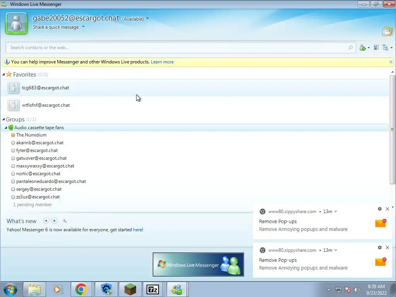Click the first Remove Pop-ups notification title
Screen dimensions: 396x297
278,222
